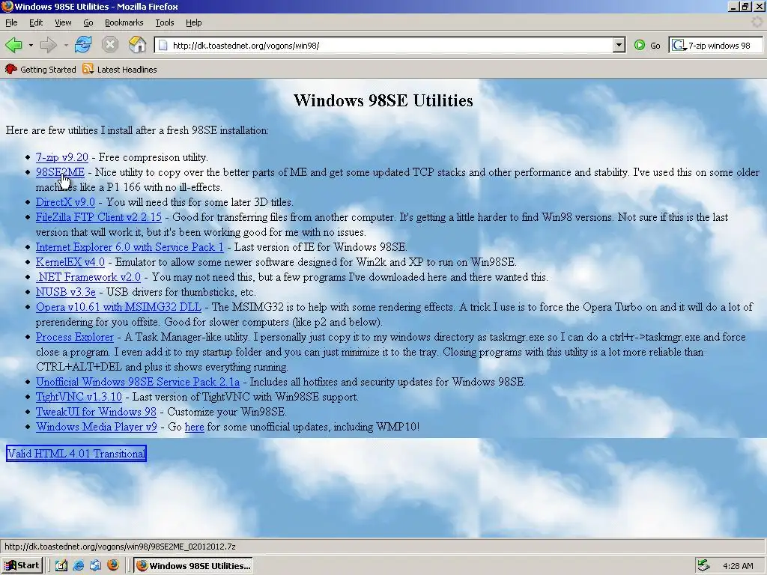Open the DirectX v9.0 link

tap(65, 202)
